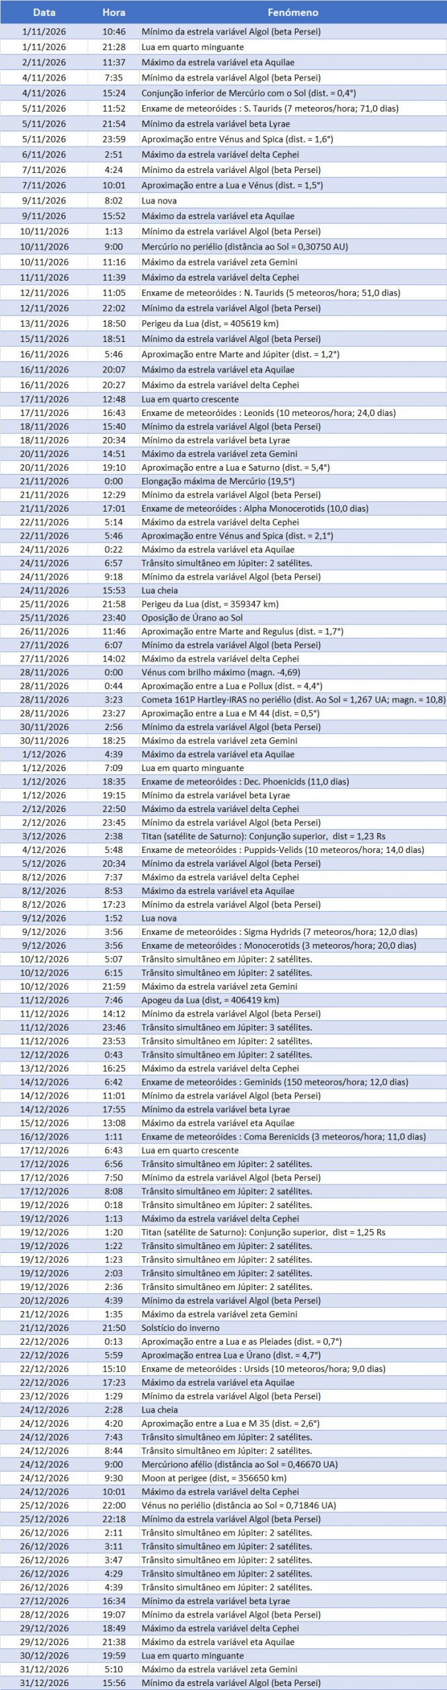Screen dimensions: 447x1690
Task: Click the Fenómeno column header
Action: point(292,13)
